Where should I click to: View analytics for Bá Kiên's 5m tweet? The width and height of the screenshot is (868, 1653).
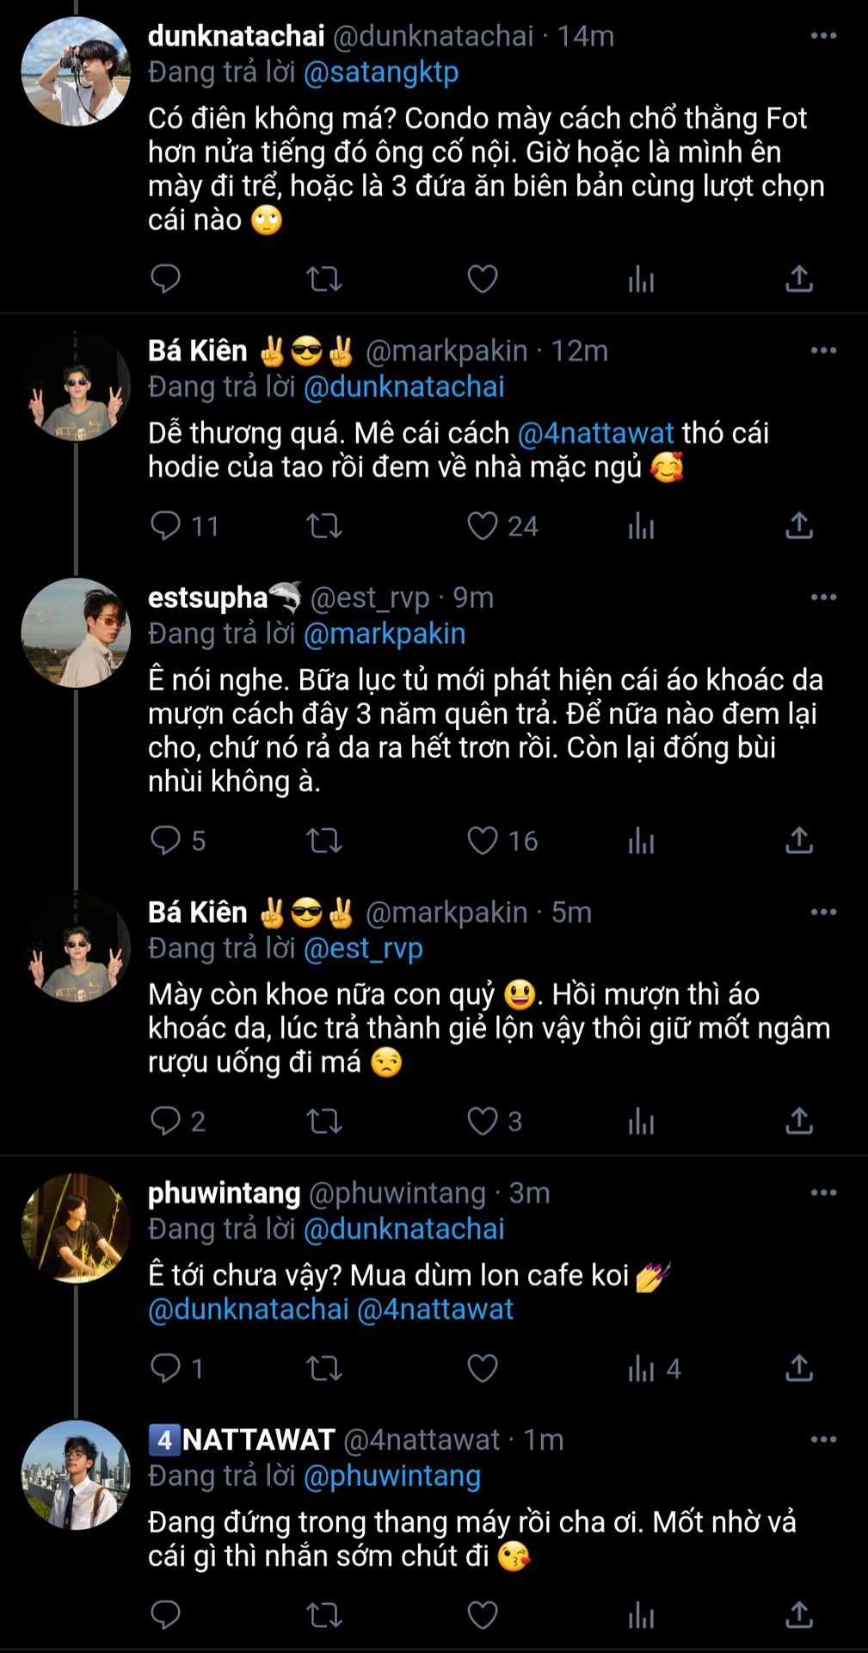click(642, 1122)
